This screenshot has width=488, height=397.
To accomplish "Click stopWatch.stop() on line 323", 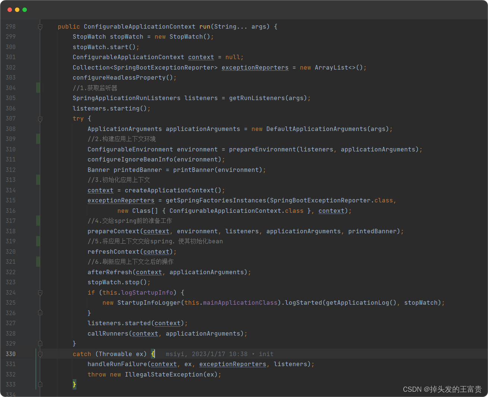I will pos(117,282).
